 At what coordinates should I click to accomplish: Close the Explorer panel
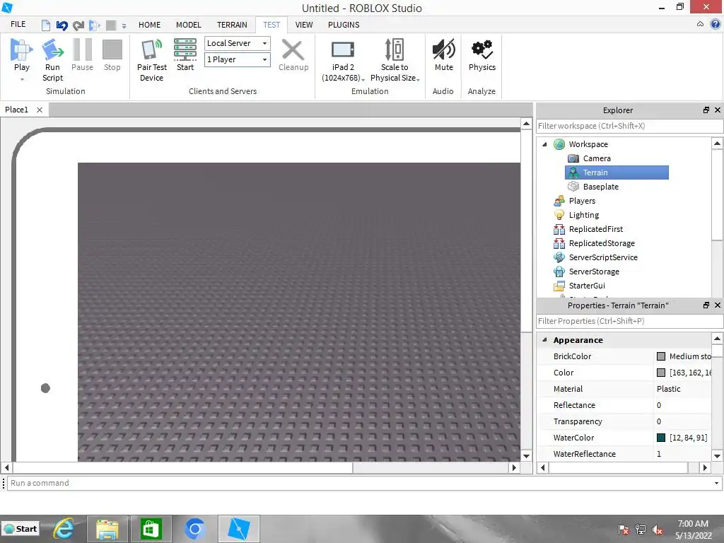coord(718,110)
